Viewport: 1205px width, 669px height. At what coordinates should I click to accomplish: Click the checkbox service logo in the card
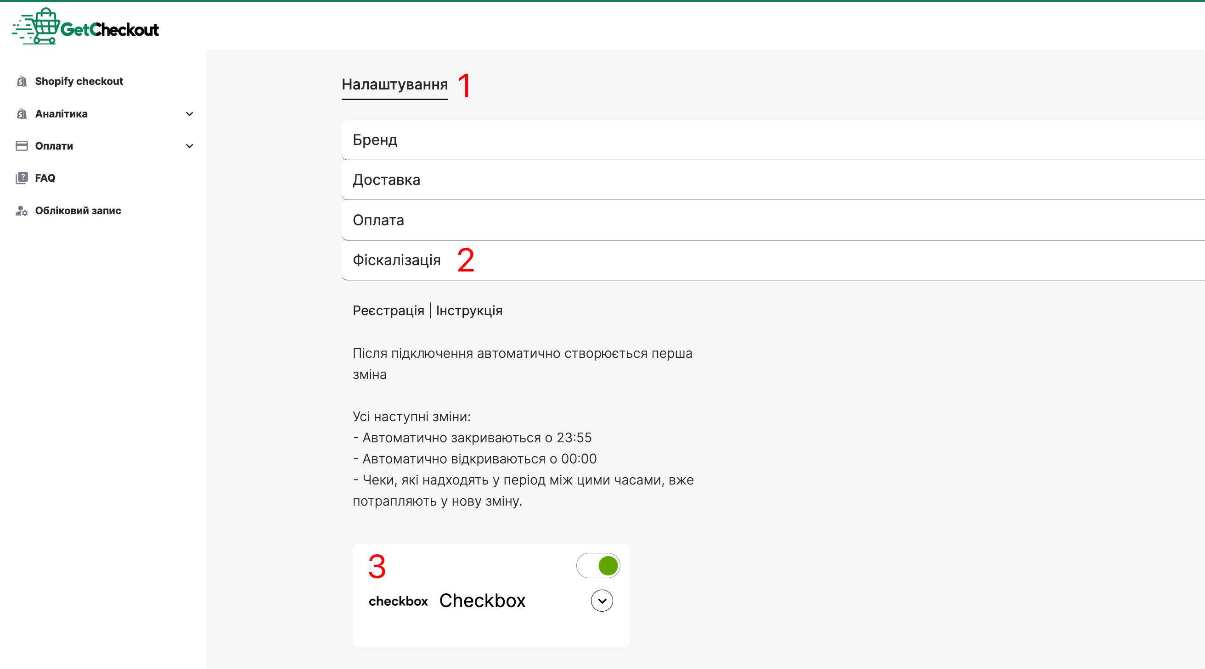pyautogui.click(x=398, y=601)
